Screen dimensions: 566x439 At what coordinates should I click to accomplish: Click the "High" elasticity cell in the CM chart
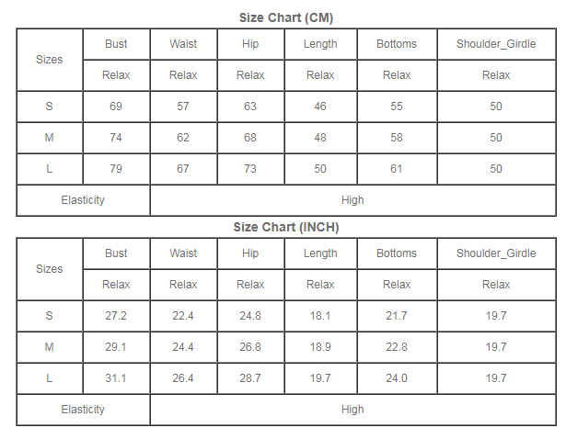(352, 200)
